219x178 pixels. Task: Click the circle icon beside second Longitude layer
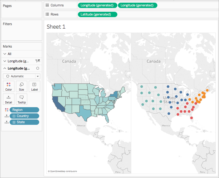pos(38,68)
